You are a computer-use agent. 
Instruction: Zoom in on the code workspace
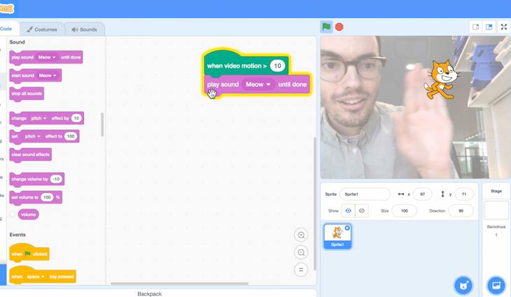tap(301, 235)
